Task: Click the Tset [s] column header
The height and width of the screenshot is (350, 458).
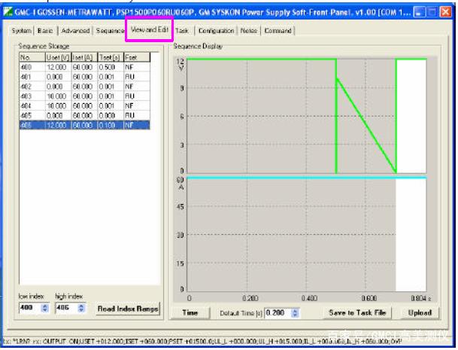Action: click(x=111, y=57)
